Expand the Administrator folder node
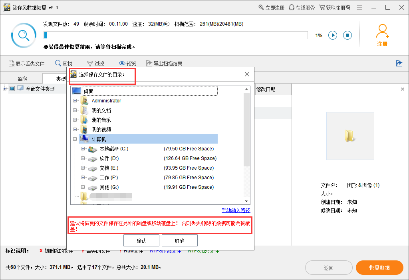 pyautogui.click(x=75, y=100)
